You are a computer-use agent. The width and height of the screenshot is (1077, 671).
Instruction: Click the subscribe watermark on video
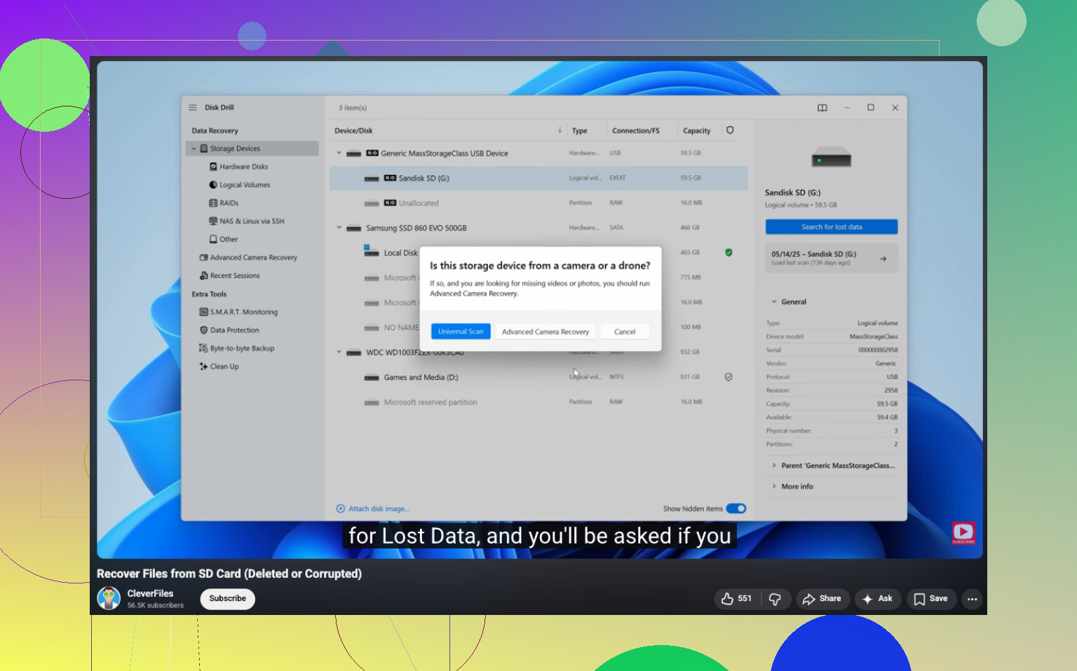tap(963, 533)
